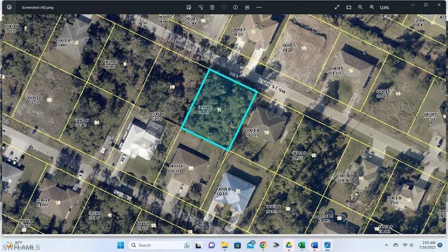448x252 pixels.
Task: Open the clock showing 2:05 AM
Action: (427, 245)
